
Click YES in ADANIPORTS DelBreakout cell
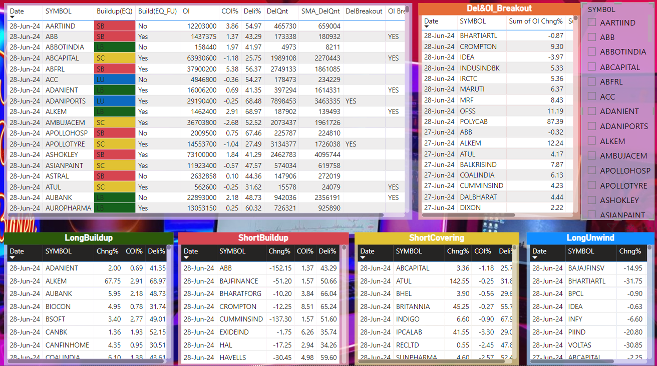click(x=351, y=101)
